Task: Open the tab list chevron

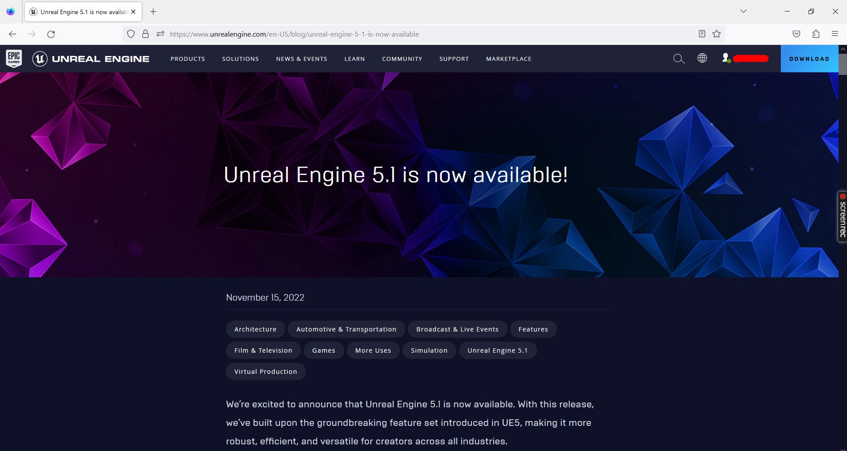Action: click(x=743, y=11)
